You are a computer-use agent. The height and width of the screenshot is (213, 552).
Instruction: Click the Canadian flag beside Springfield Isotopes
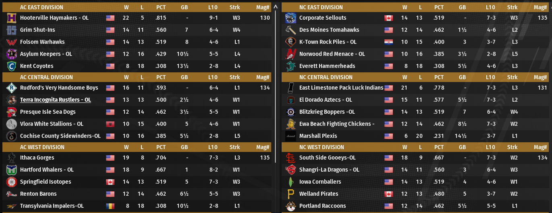110,182
